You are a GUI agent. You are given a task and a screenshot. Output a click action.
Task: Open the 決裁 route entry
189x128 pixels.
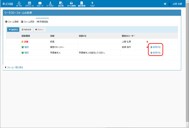(26, 42)
